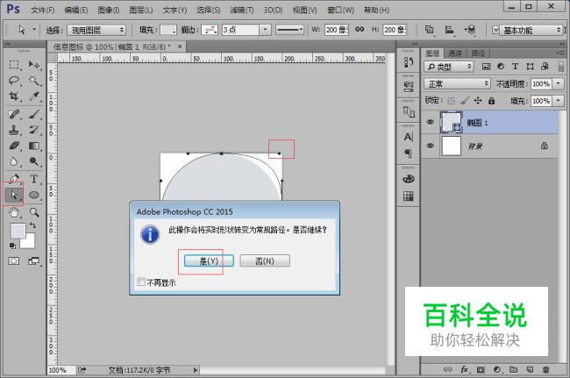The height and width of the screenshot is (378, 570).
Task: Select the Hand tool
Action: click(14, 212)
